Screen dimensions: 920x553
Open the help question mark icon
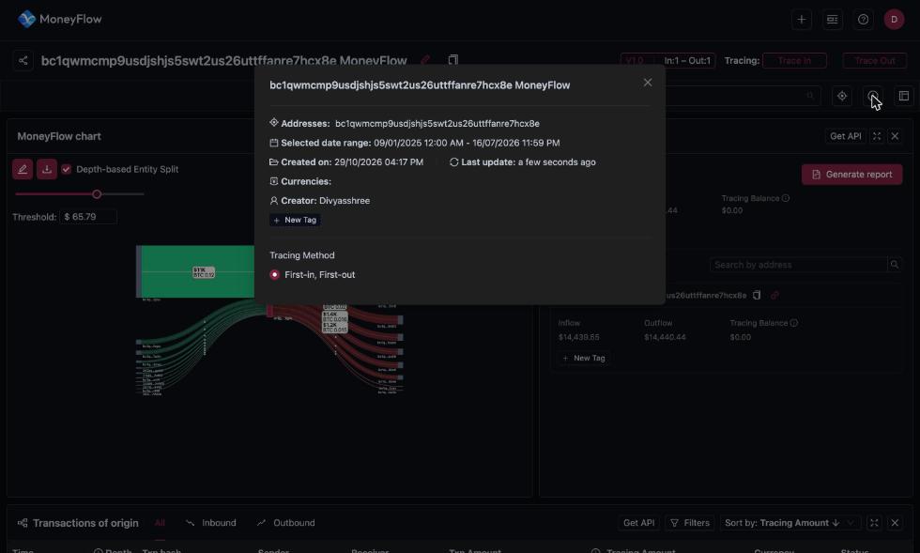click(x=863, y=20)
